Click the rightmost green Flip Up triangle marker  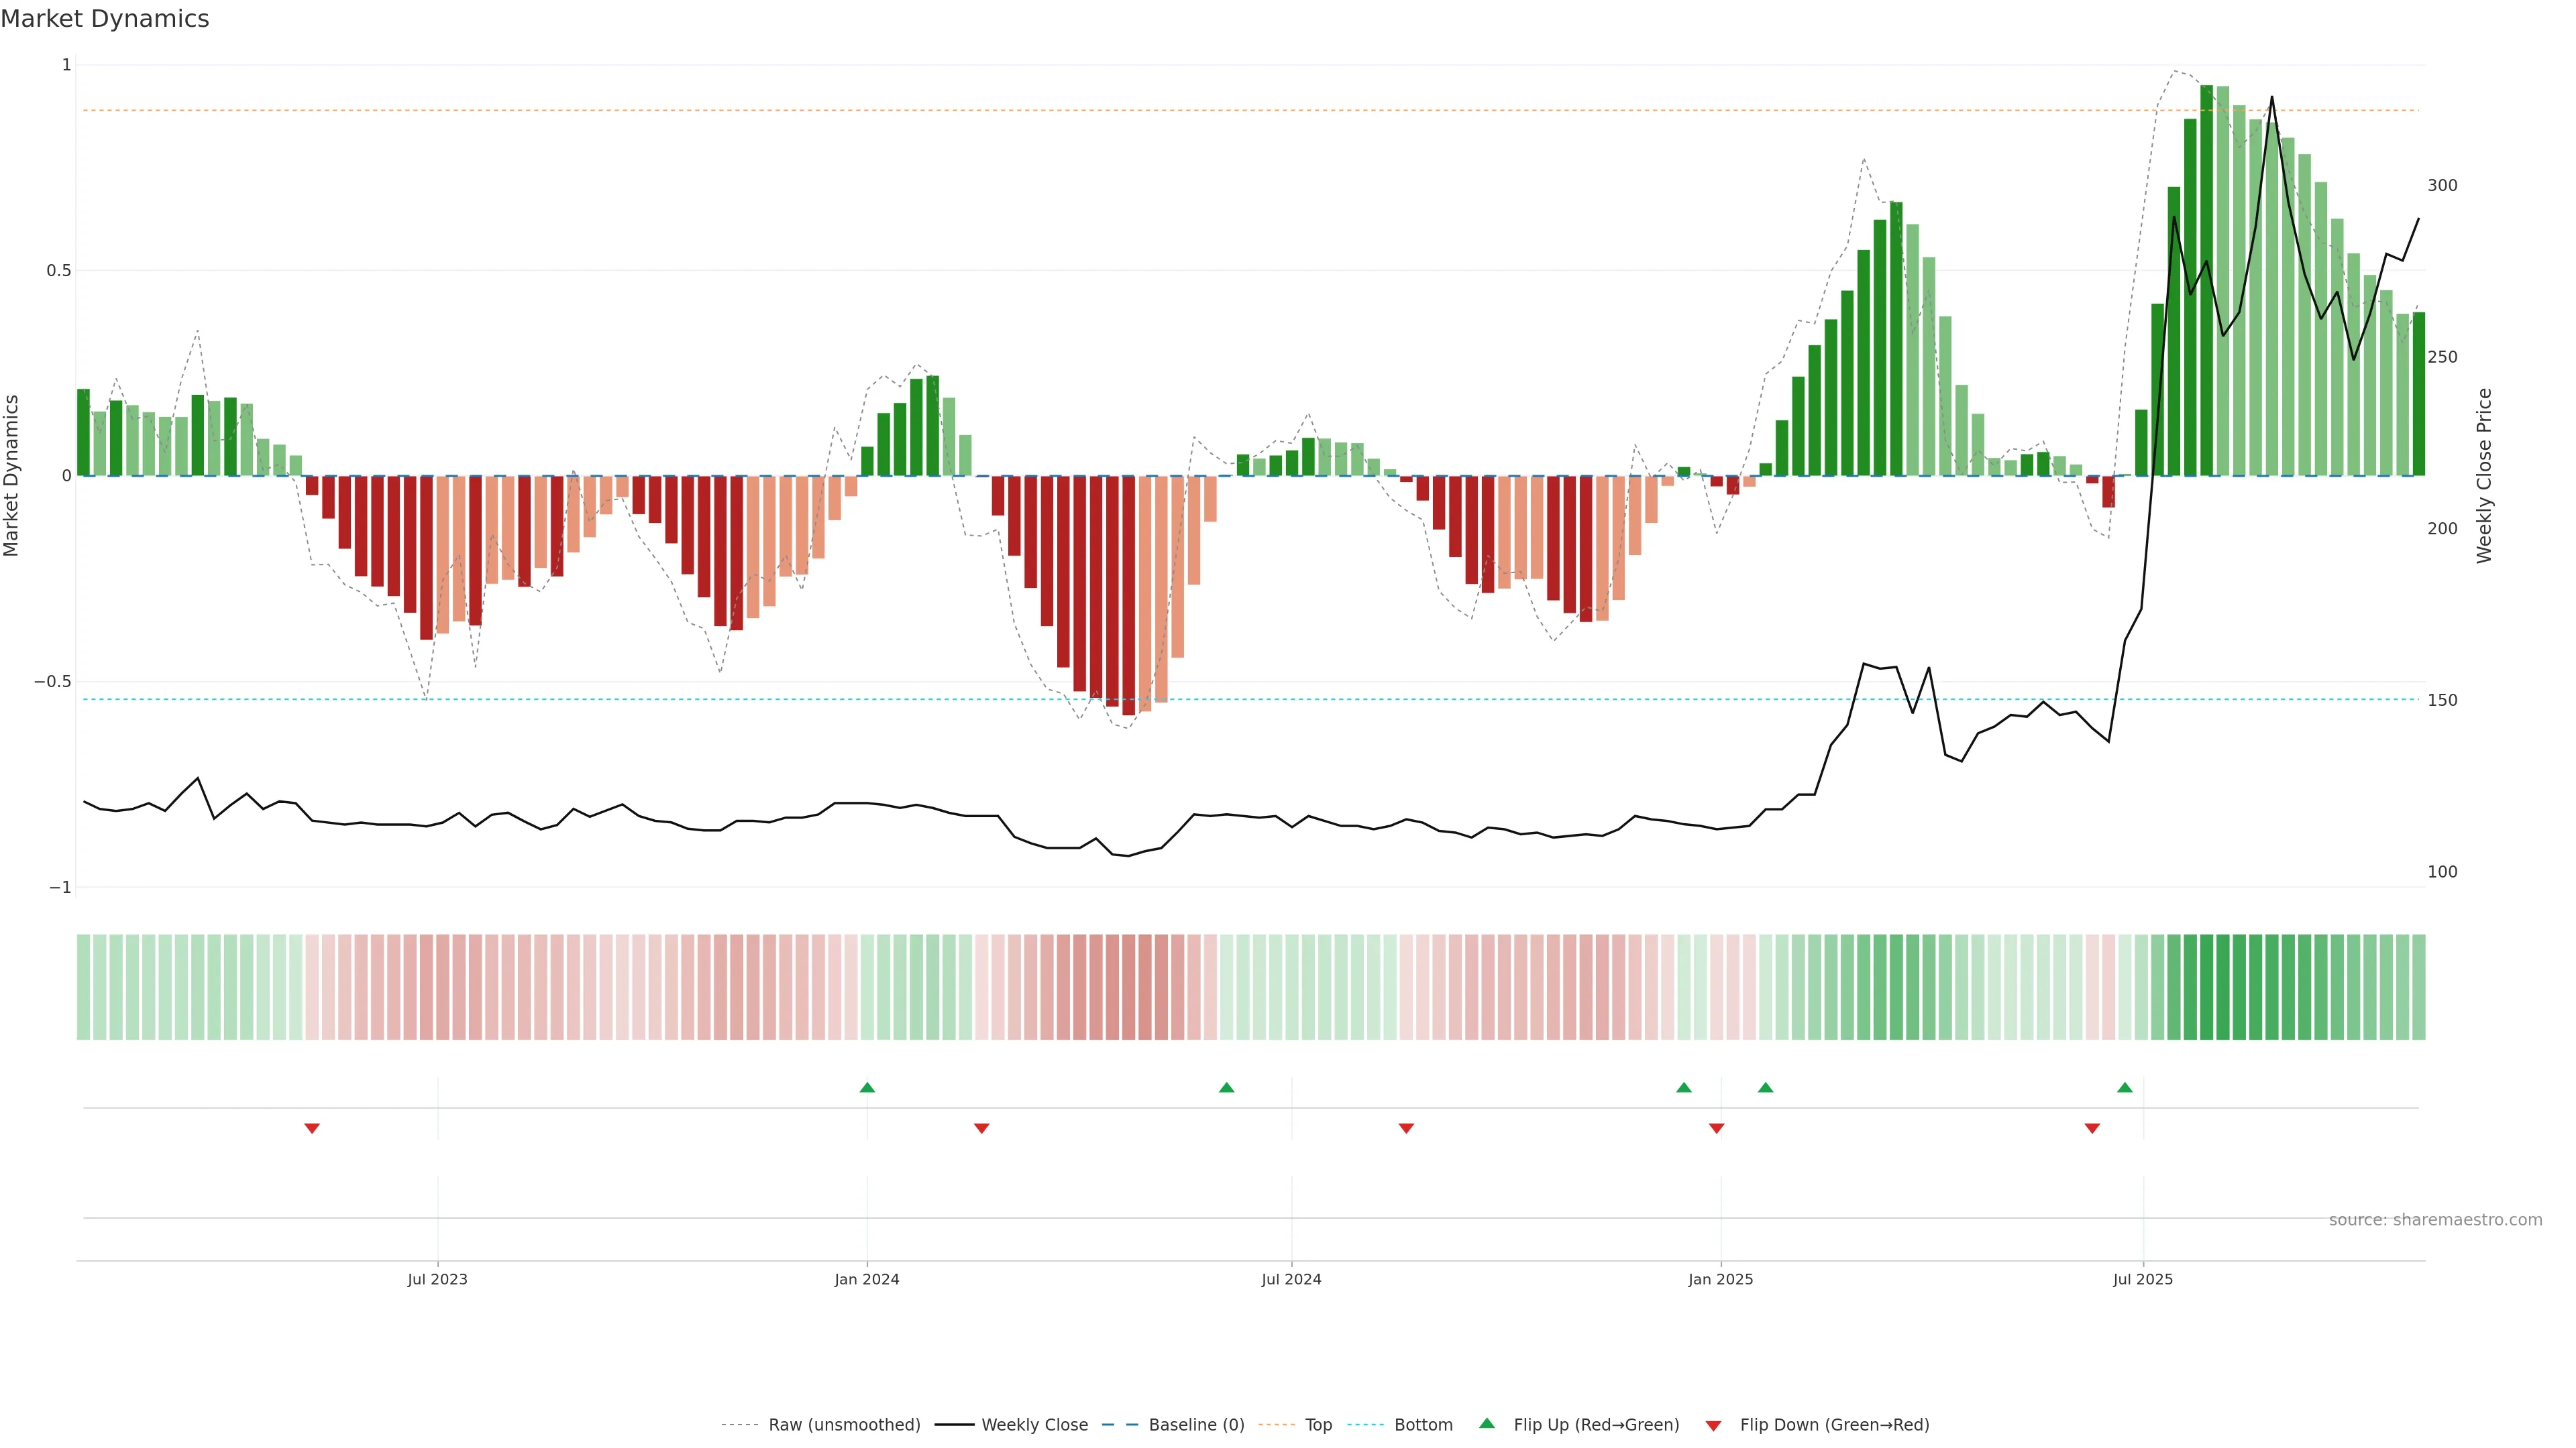[x=2125, y=1087]
